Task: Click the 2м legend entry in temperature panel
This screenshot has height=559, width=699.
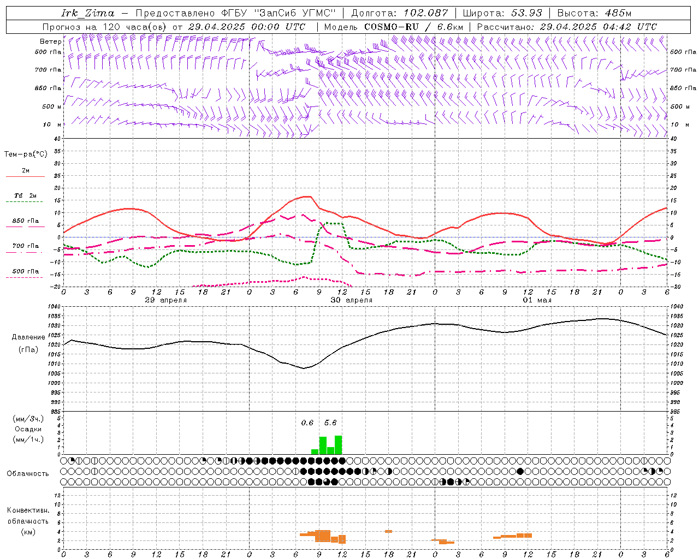Action: click(26, 171)
